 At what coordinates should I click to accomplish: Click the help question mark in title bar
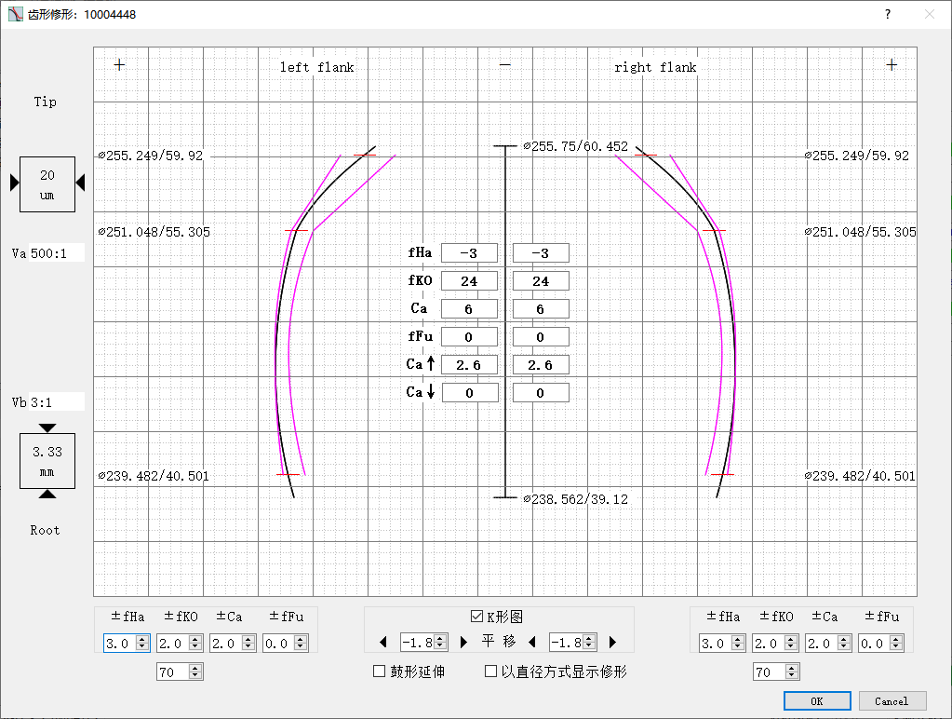(x=888, y=14)
